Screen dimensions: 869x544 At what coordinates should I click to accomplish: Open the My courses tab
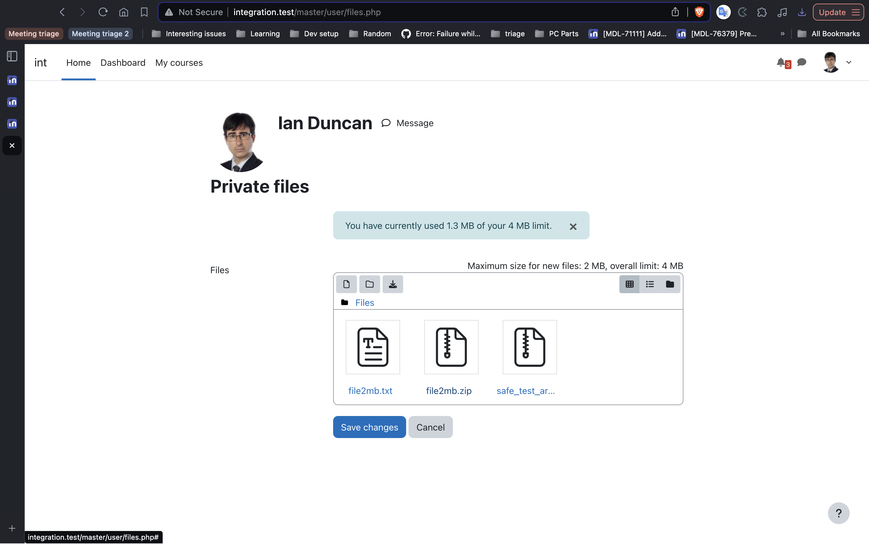(x=179, y=62)
